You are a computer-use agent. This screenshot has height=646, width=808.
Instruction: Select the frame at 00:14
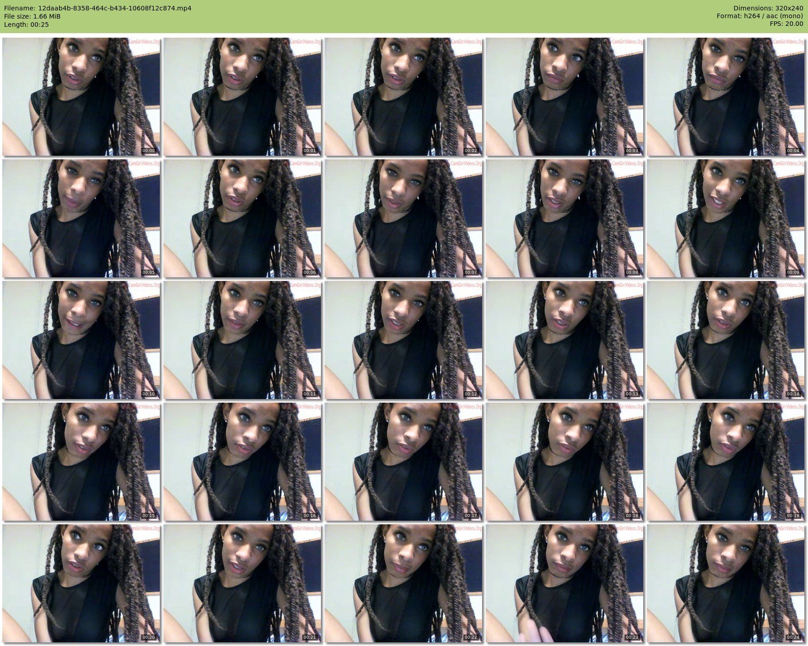coord(726,340)
